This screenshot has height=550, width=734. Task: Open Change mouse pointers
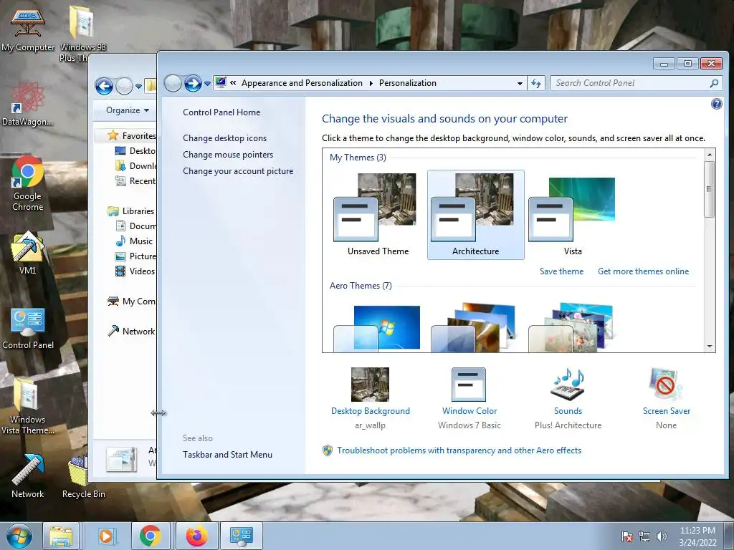click(x=228, y=155)
